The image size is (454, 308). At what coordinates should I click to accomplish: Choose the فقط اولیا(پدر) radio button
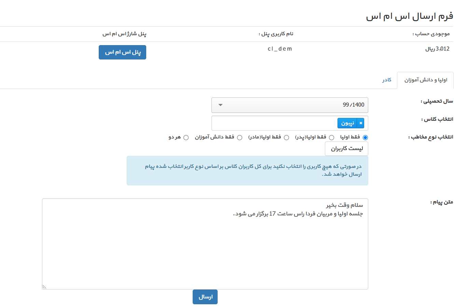pyautogui.click(x=331, y=137)
